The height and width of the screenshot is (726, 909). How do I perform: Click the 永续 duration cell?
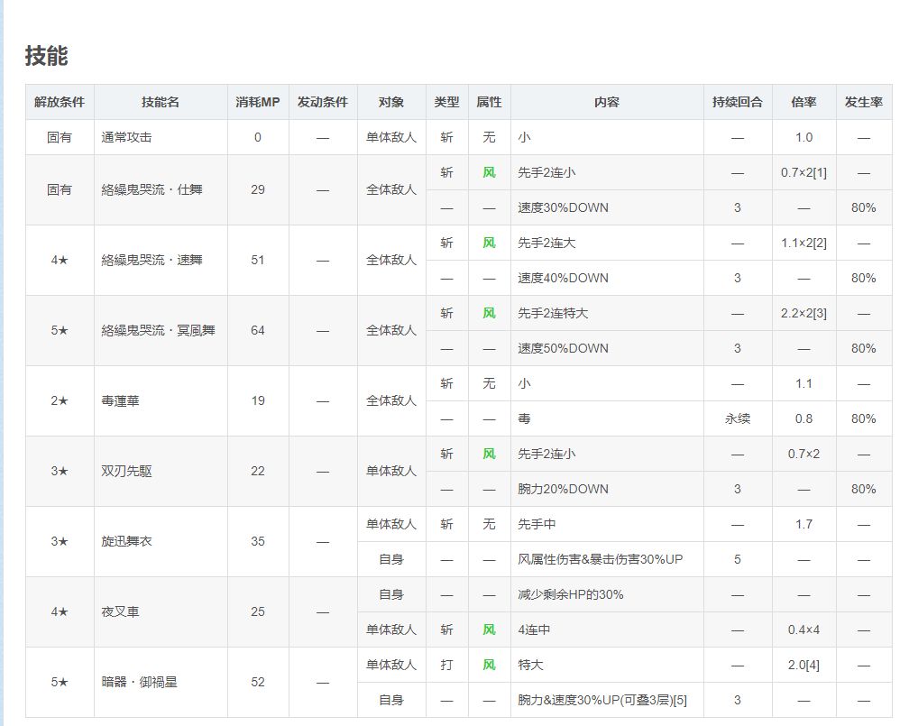738,418
